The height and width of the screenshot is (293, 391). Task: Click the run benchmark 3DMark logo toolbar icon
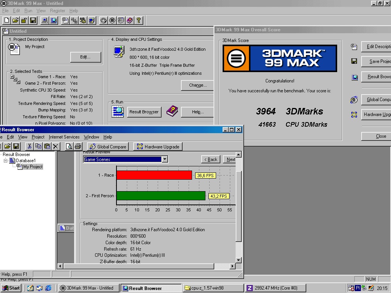pos(112,20)
